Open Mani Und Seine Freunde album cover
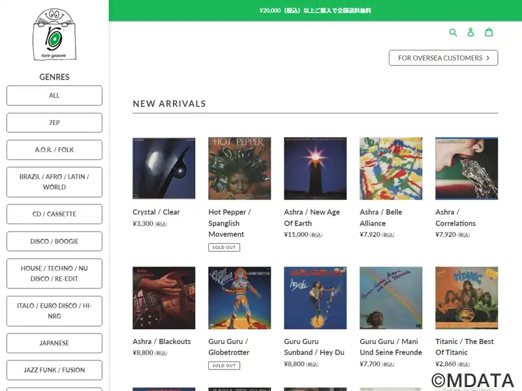Image resolution: width=522 pixels, height=391 pixels. [x=391, y=298]
